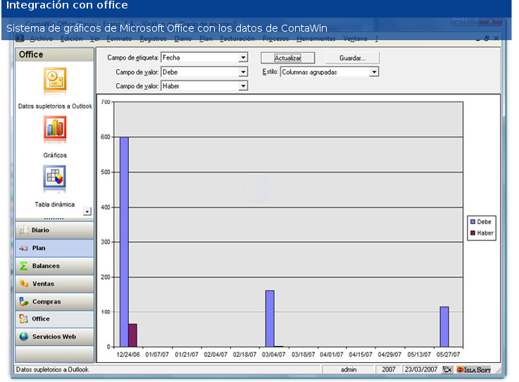519x382 pixels.
Task: Click the Actualizar button
Action: click(287, 58)
